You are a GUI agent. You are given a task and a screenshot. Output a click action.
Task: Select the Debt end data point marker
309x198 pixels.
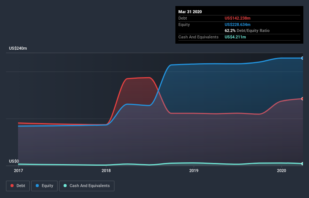tap(303, 99)
